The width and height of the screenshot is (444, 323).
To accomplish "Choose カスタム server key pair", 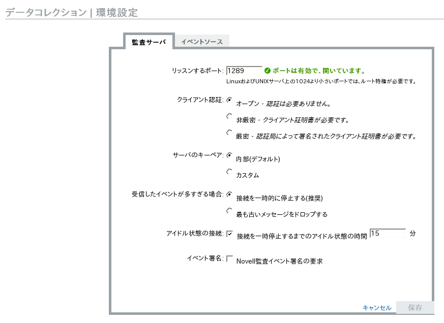I will [x=229, y=171].
